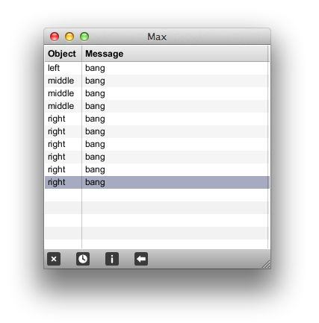Viewport: 319px width, 323px height.
Task: Click the Object column header
Action: (x=64, y=54)
